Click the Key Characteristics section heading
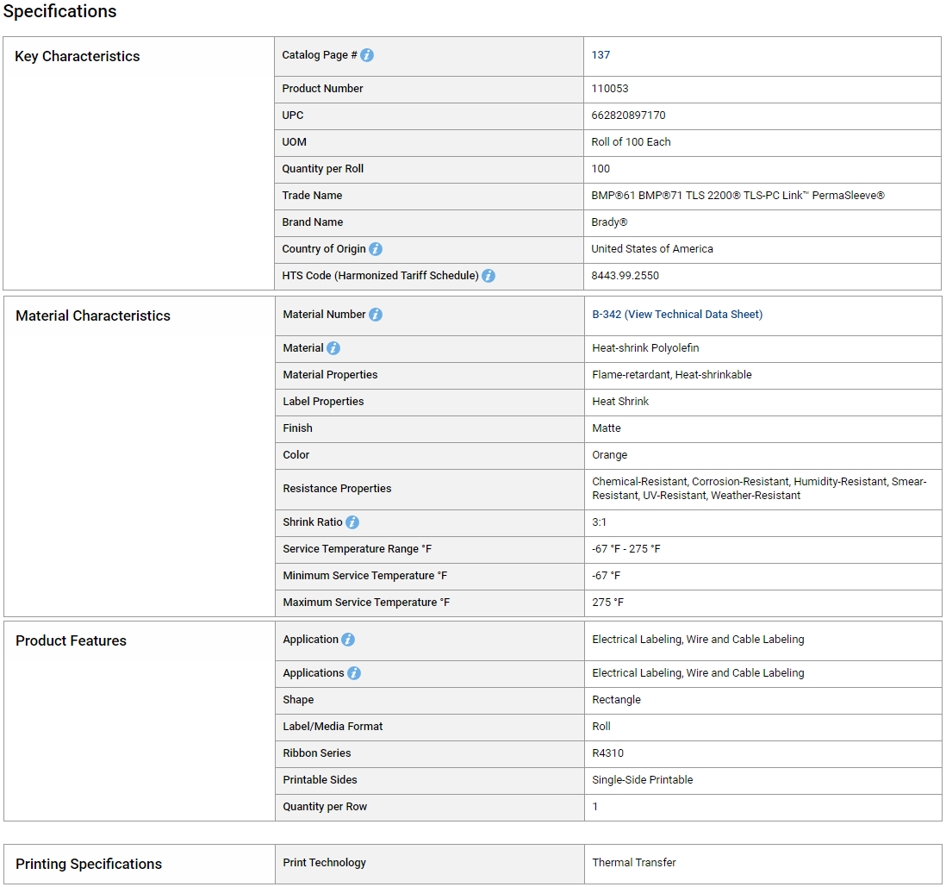Screen dimensions: 946x887 point(78,56)
